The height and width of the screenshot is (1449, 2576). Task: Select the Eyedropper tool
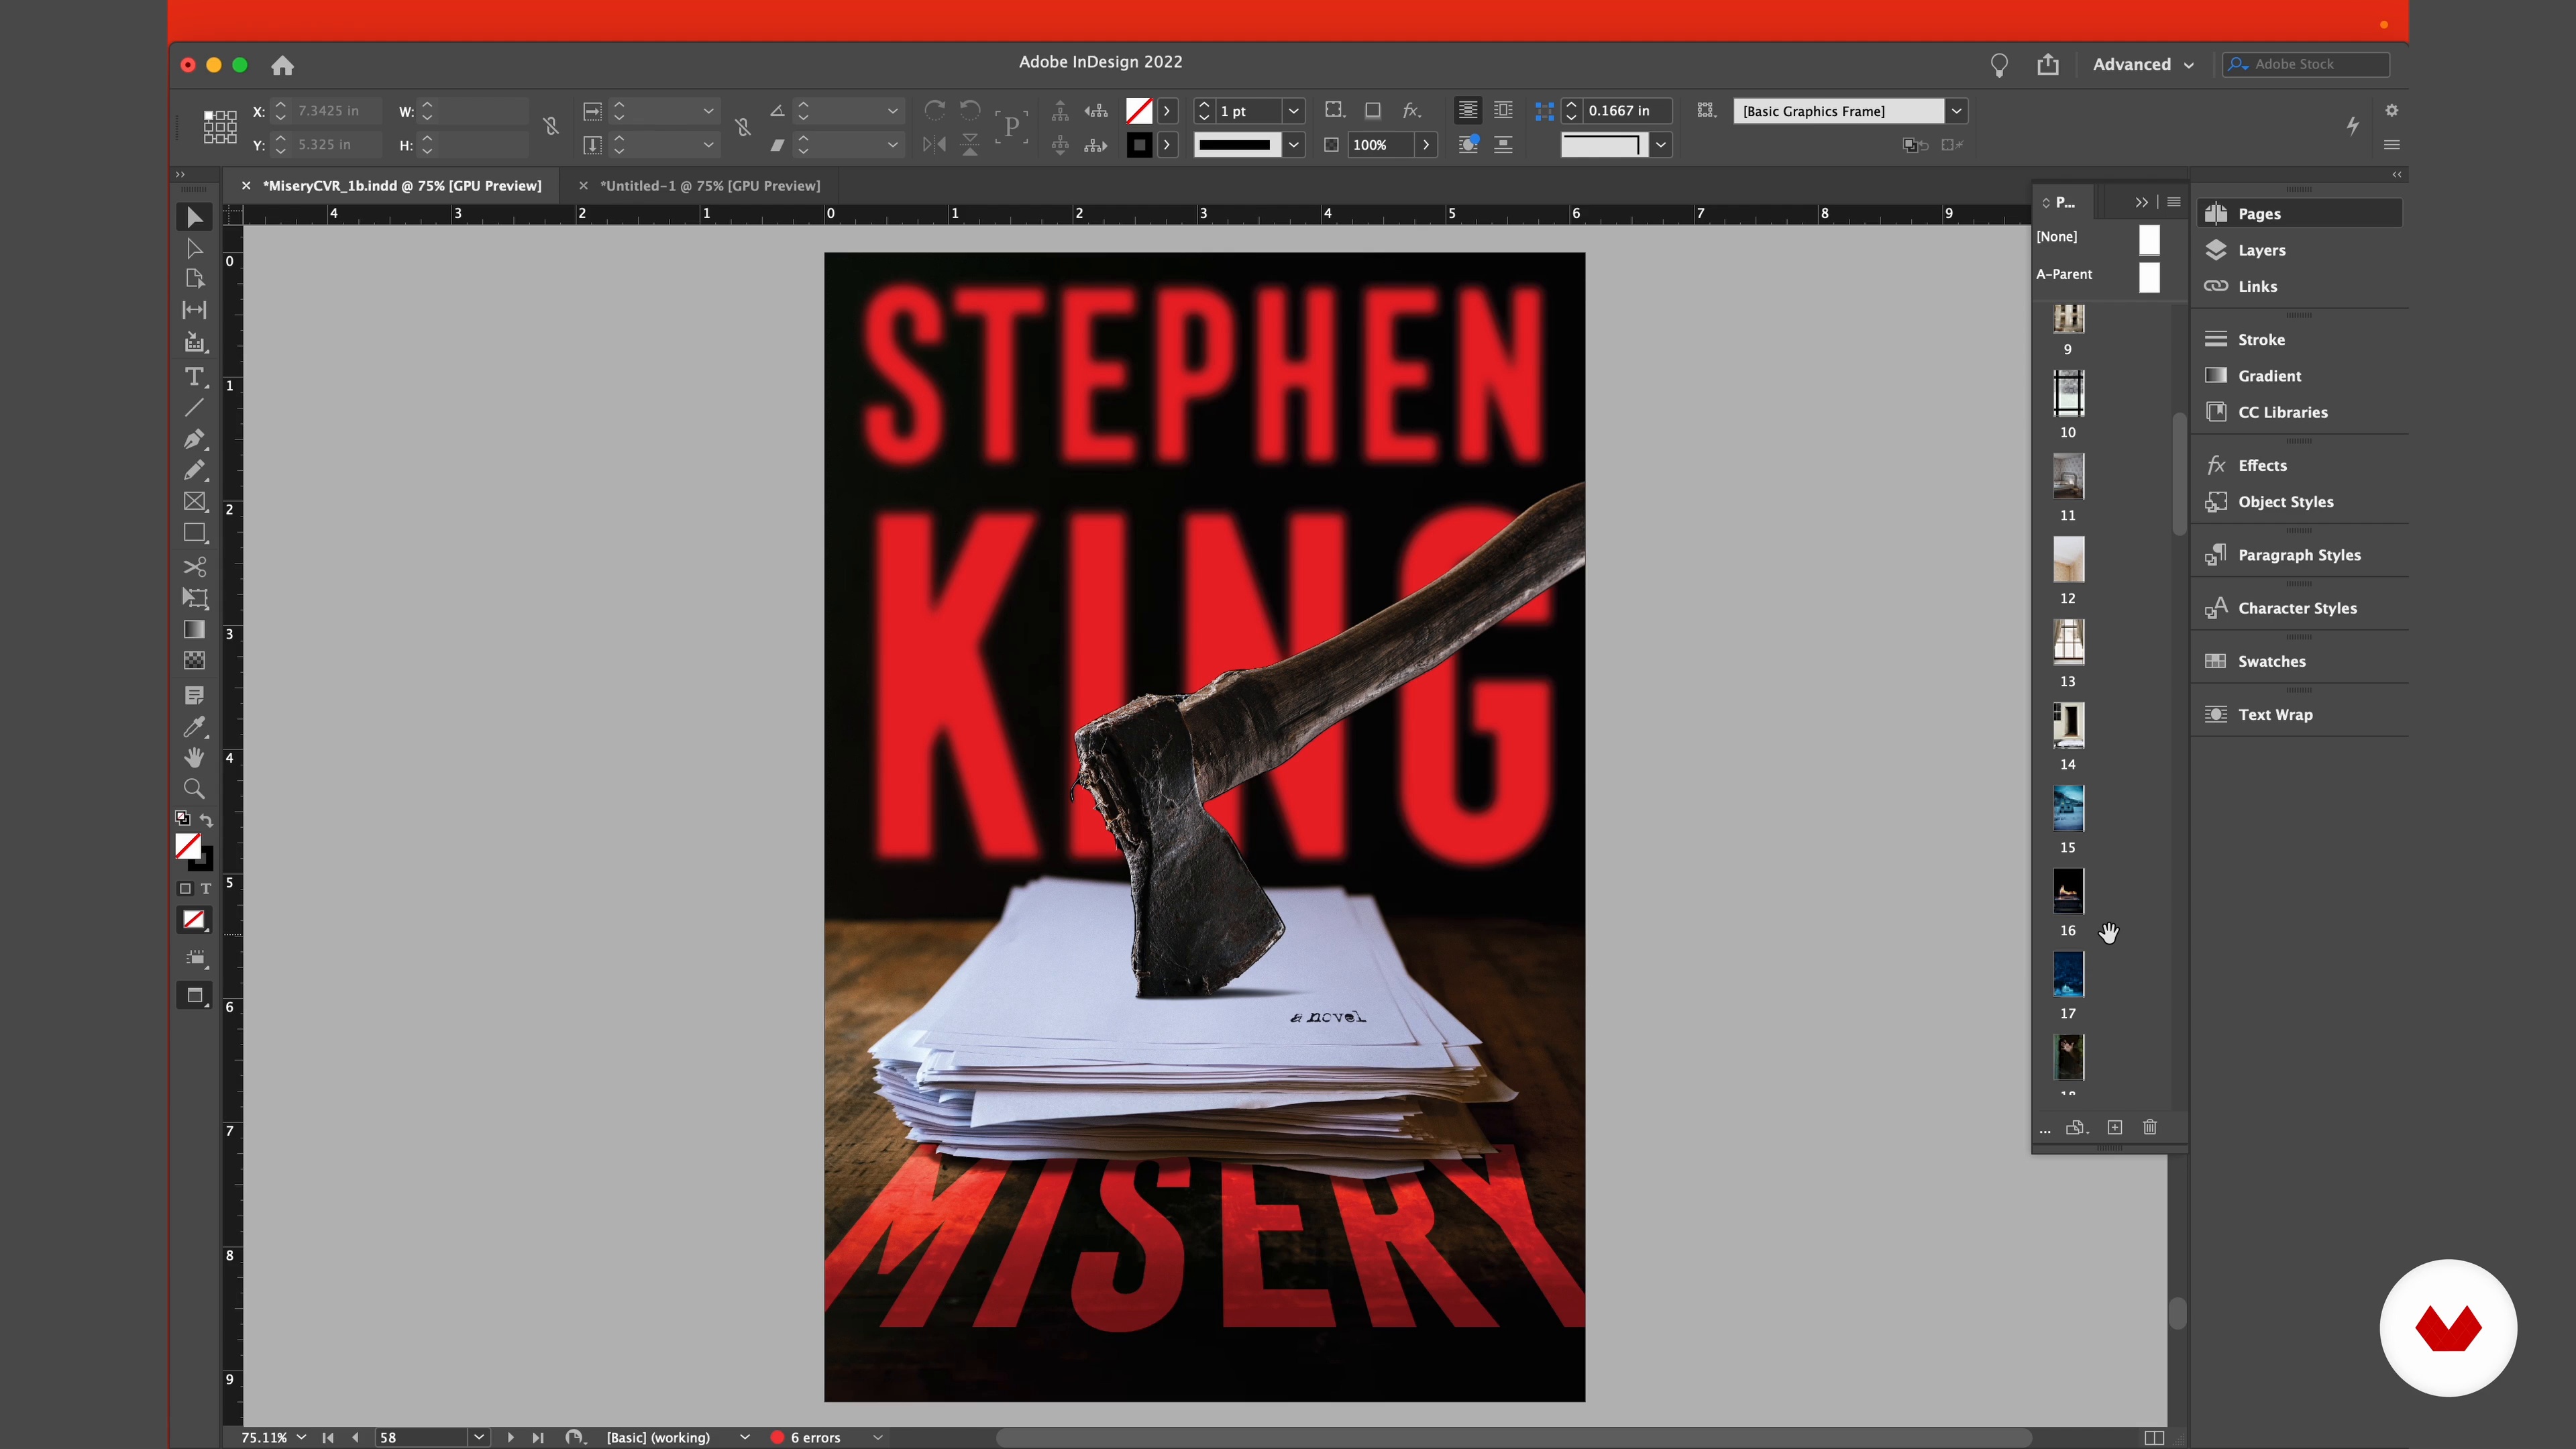(x=195, y=726)
